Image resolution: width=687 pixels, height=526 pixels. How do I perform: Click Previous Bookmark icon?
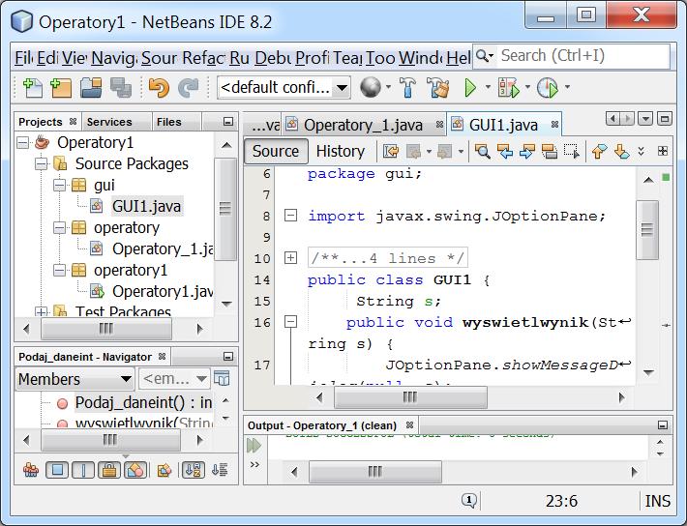(x=599, y=152)
